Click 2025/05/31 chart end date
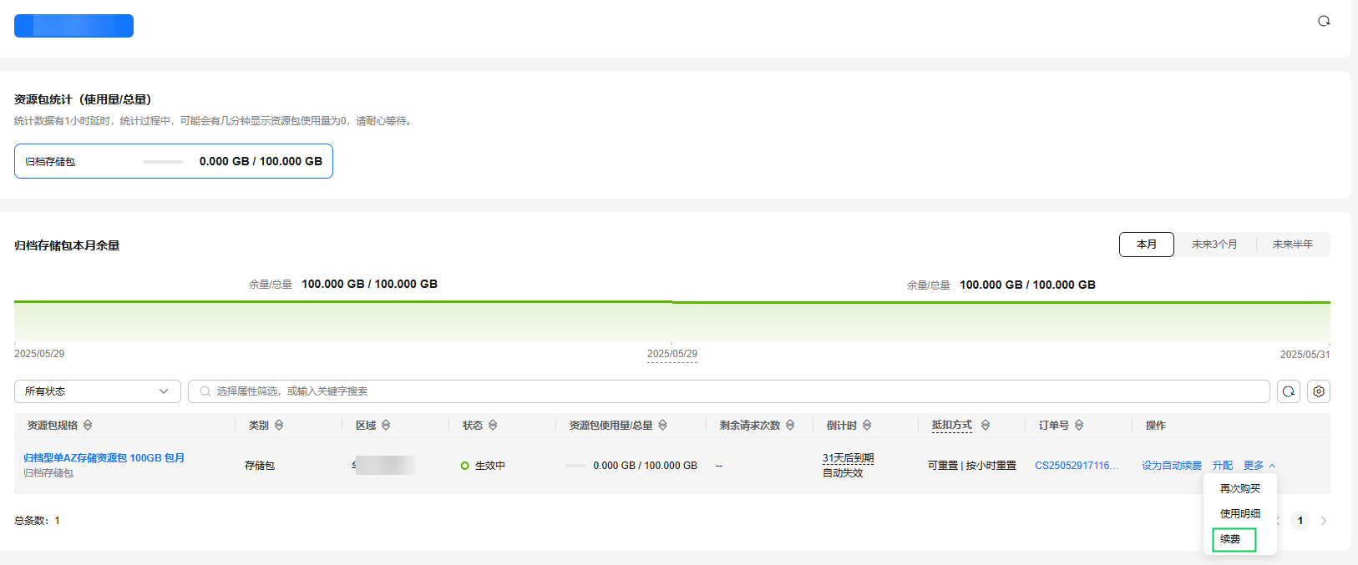This screenshot has width=1358, height=565. tap(1305, 355)
